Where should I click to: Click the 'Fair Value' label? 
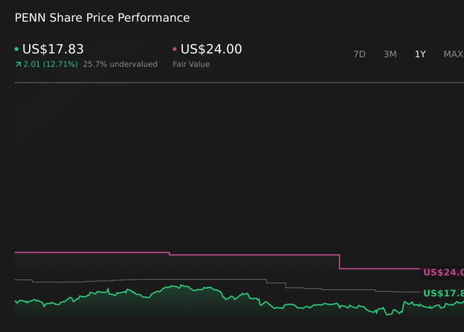point(191,64)
